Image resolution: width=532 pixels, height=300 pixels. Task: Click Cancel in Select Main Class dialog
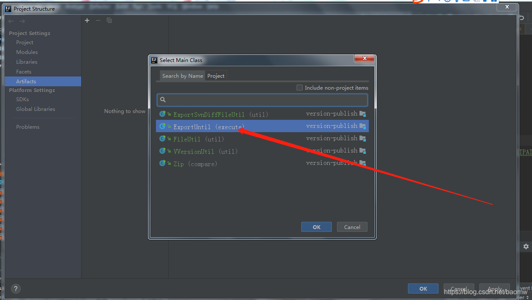(352, 227)
